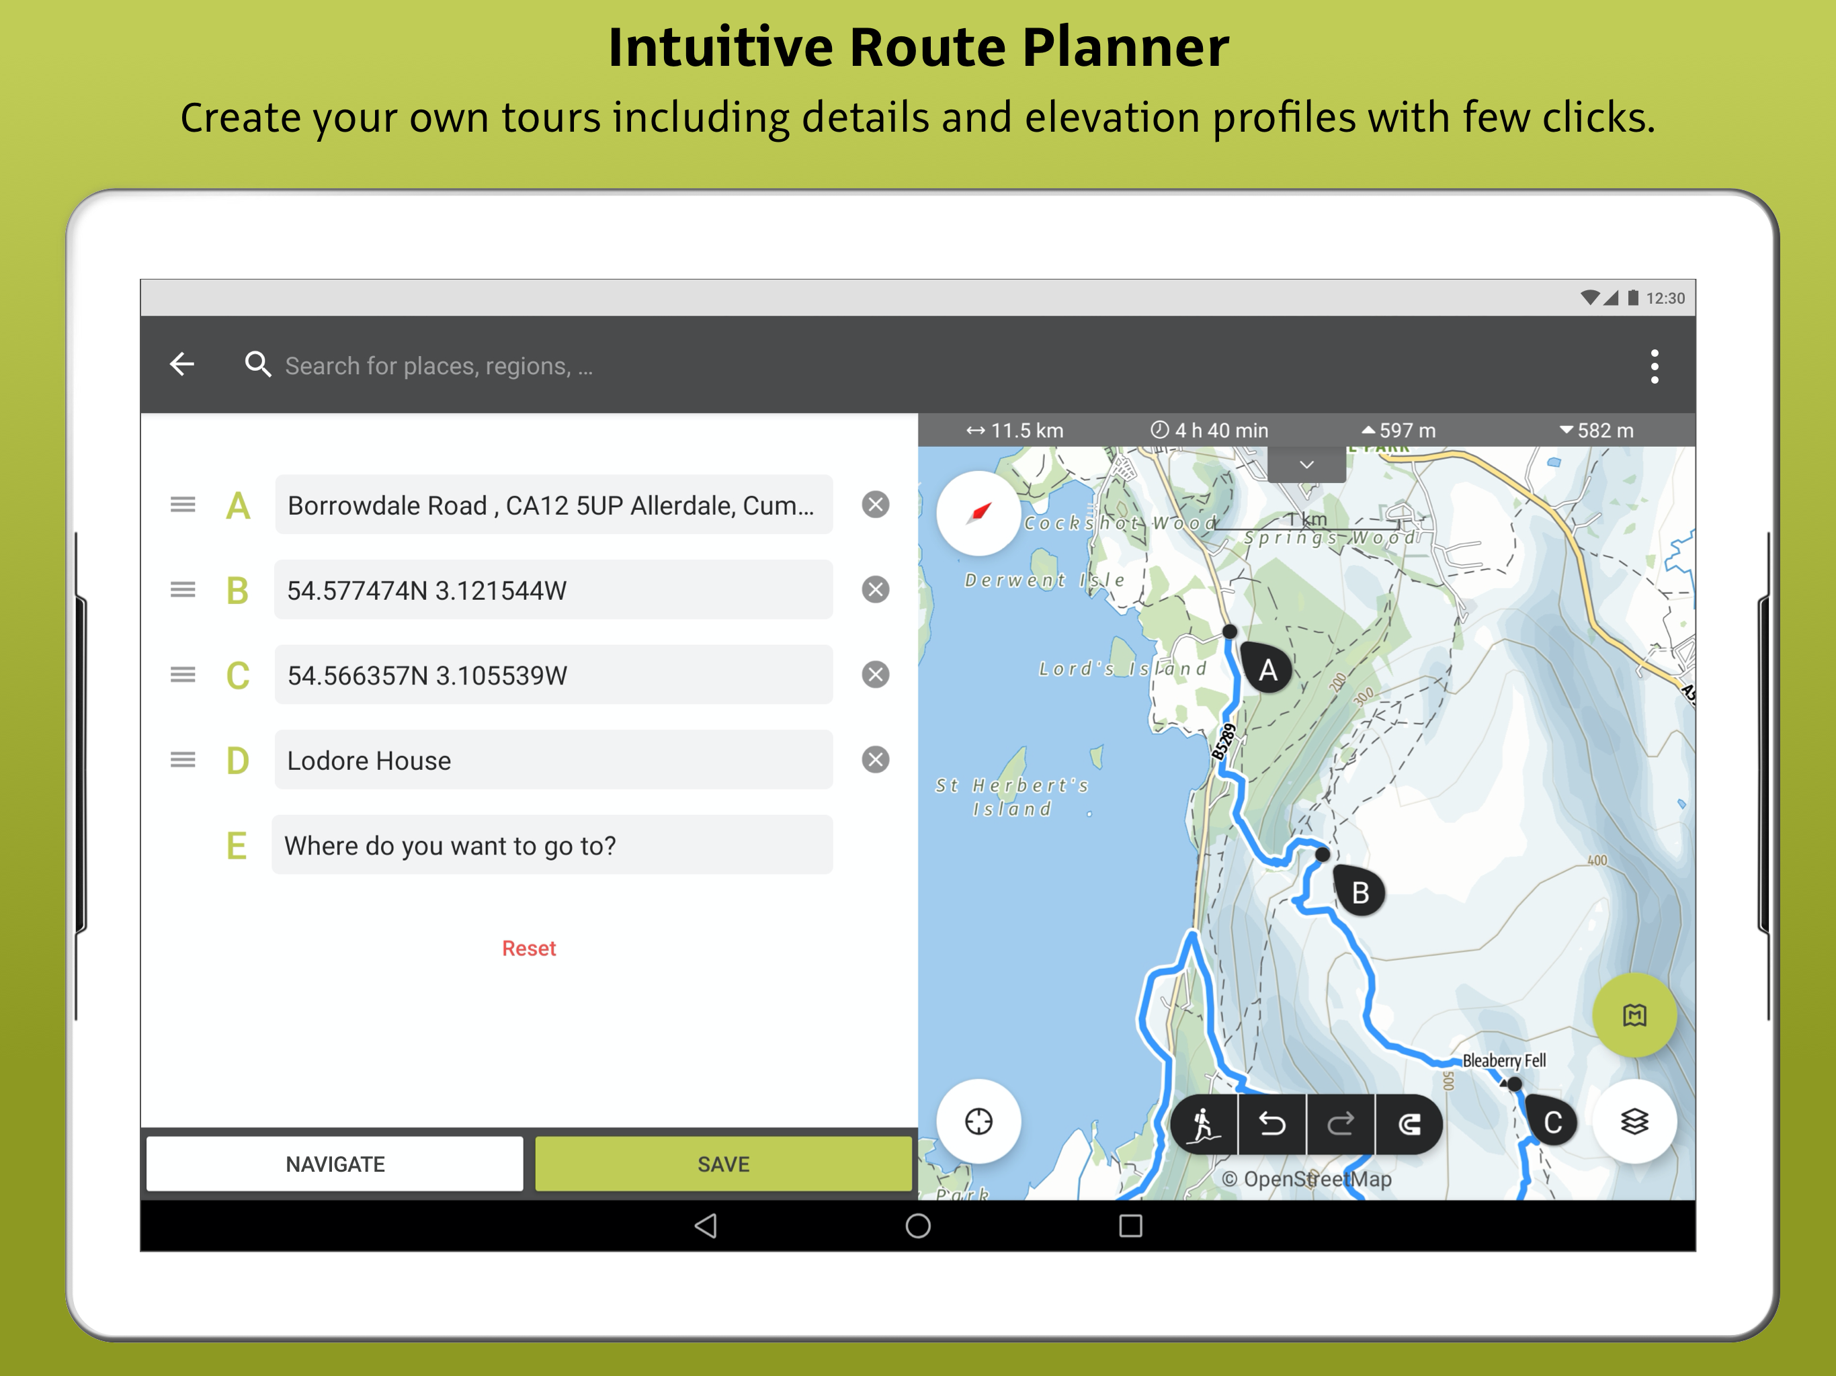Click the 11.5 km distance stat

click(1014, 431)
